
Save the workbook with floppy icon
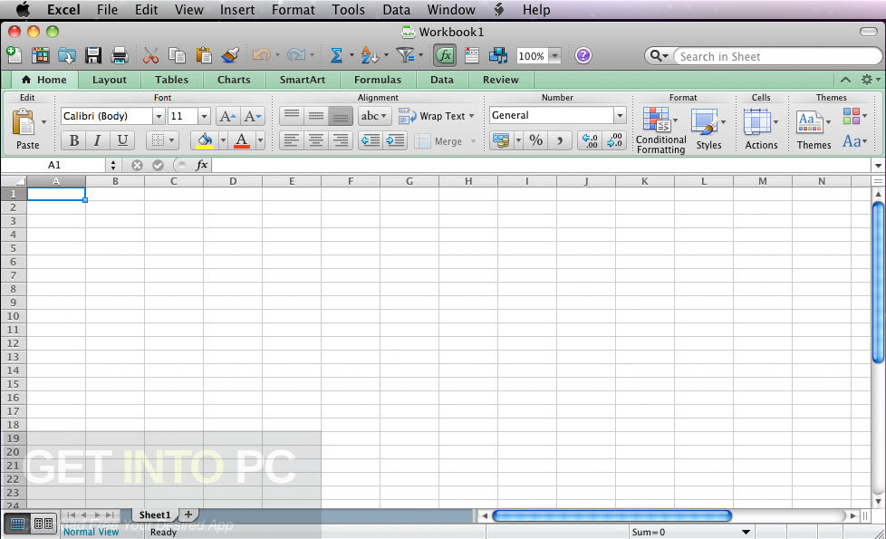click(93, 55)
